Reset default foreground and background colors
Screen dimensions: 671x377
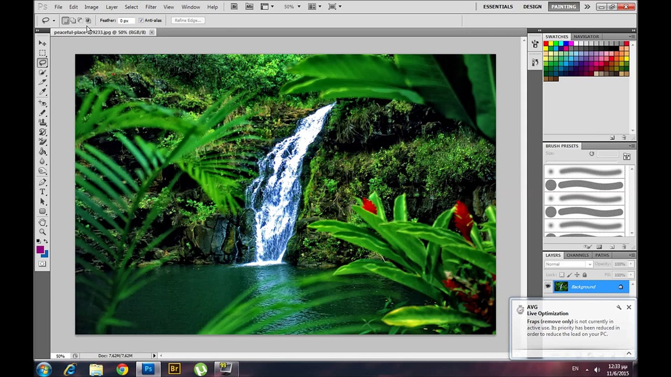[38, 241]
